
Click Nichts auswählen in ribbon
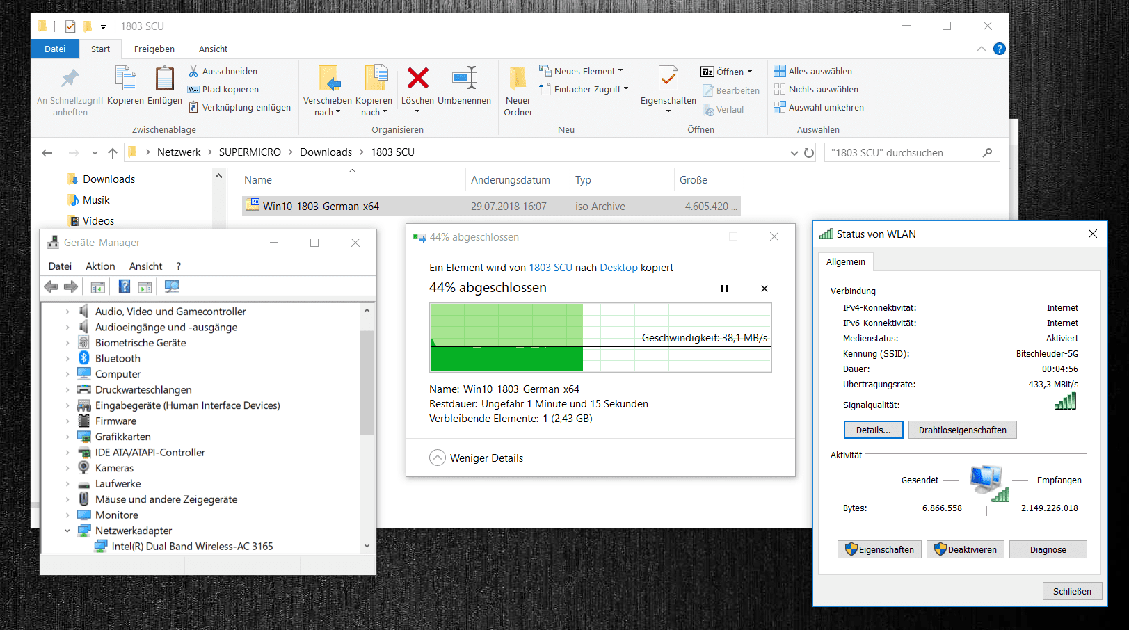816,89
